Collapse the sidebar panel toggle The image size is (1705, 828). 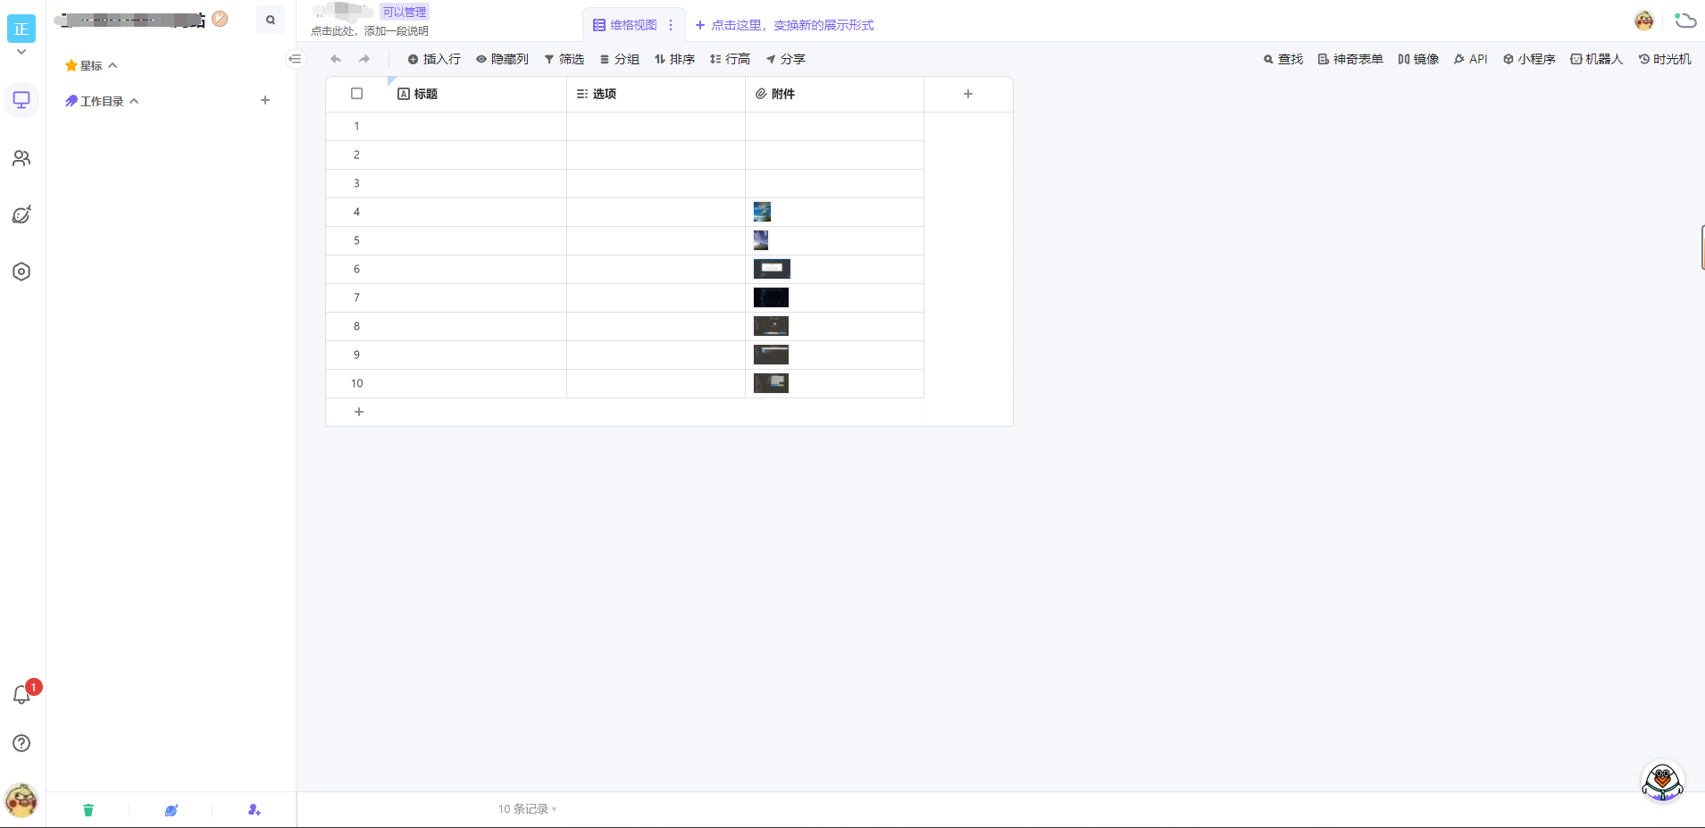[x=295, y=59]
